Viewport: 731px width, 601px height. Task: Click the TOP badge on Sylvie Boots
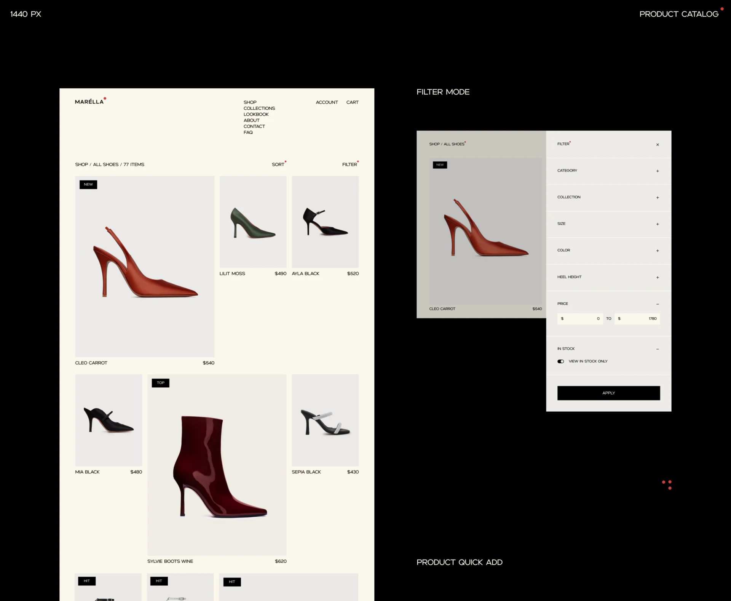point(161,383)
